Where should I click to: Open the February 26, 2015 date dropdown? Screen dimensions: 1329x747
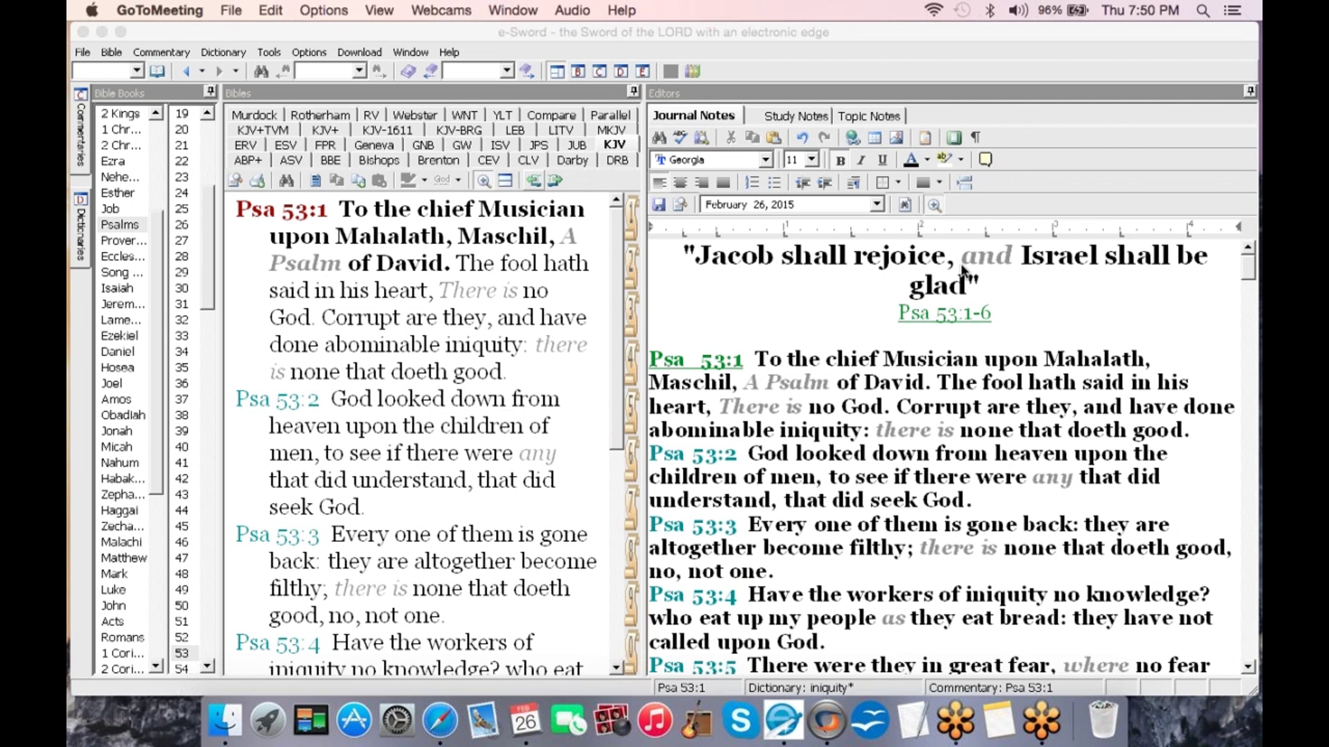(876, 205)
